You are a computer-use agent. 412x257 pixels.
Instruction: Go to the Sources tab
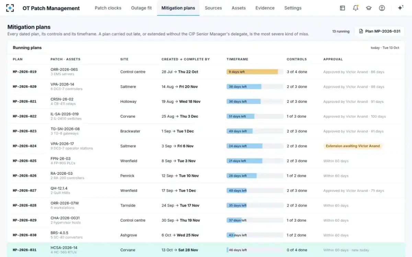click(213, 8)
